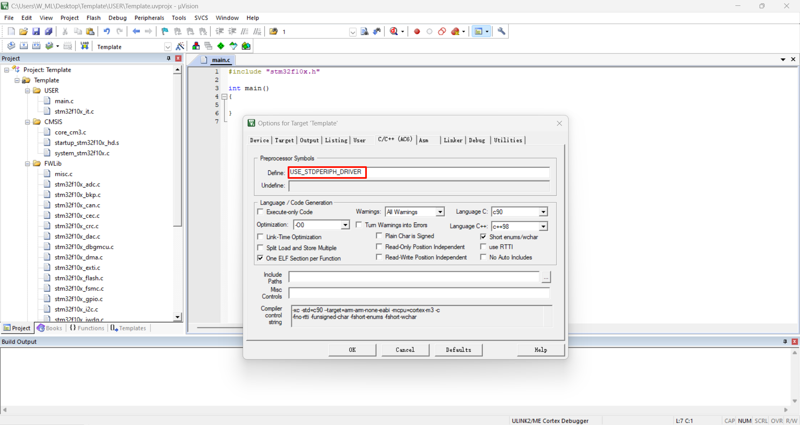Save the current file via floppy icon
Screen dimensions: 800x425
[36, 31]
